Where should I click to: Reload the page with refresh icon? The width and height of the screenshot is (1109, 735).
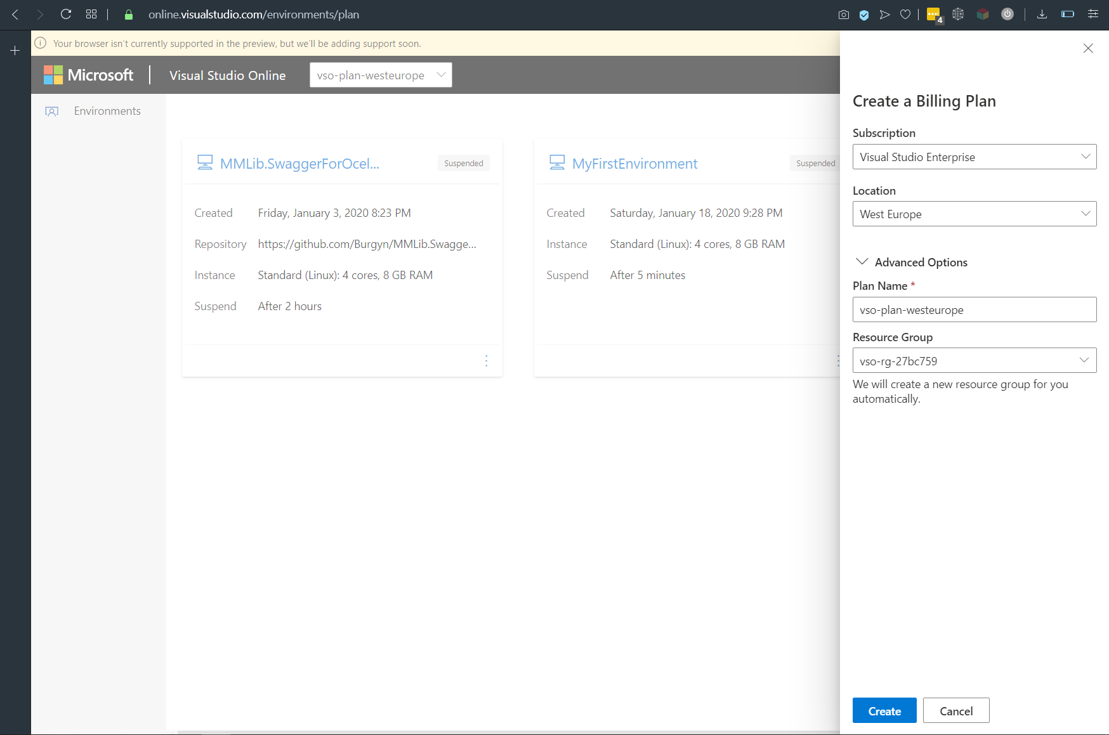coord(65,14)
